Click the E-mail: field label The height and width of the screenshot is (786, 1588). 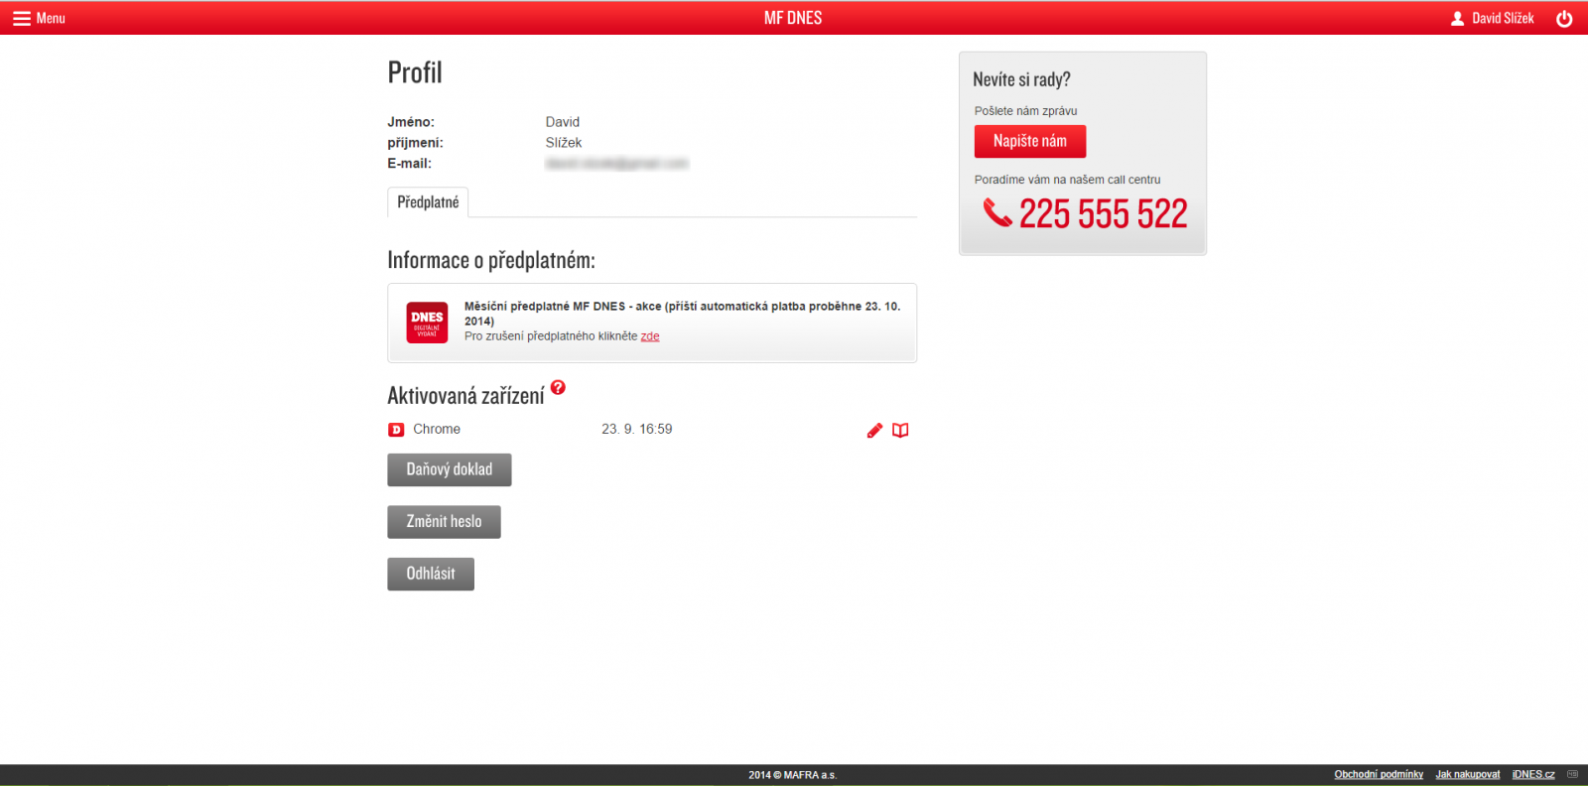tap(409, 164)
